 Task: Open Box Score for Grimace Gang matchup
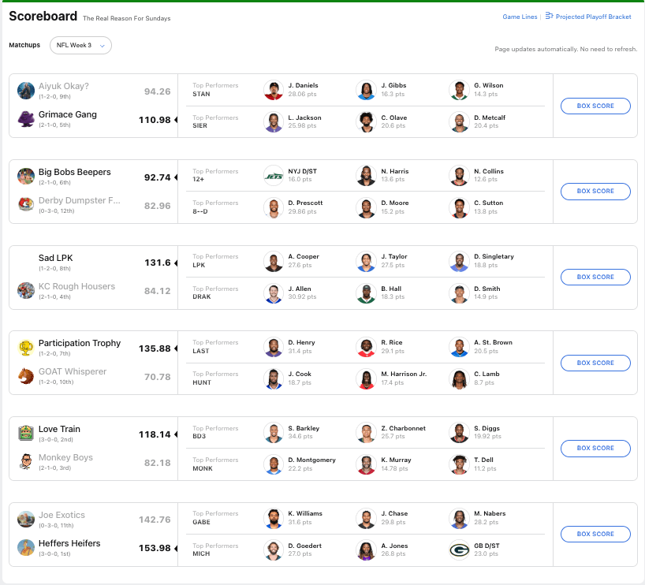(x=595, y=106)
